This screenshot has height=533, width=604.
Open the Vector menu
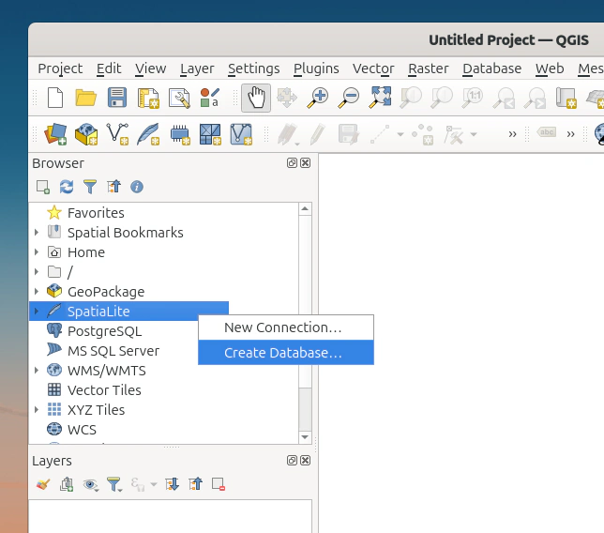click(373, 69)
